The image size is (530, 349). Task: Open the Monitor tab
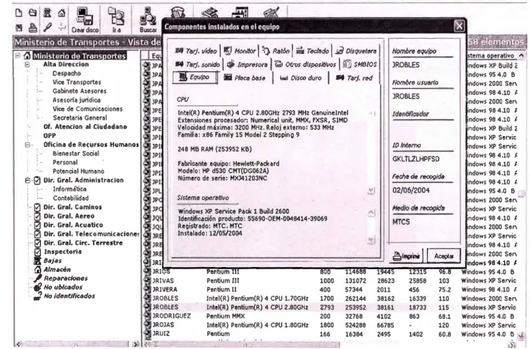pos(240,51)
